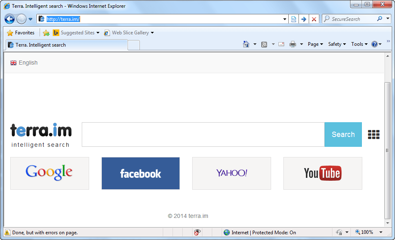
Task: Add page to Favorites bar icon
Action: [46, 33]
